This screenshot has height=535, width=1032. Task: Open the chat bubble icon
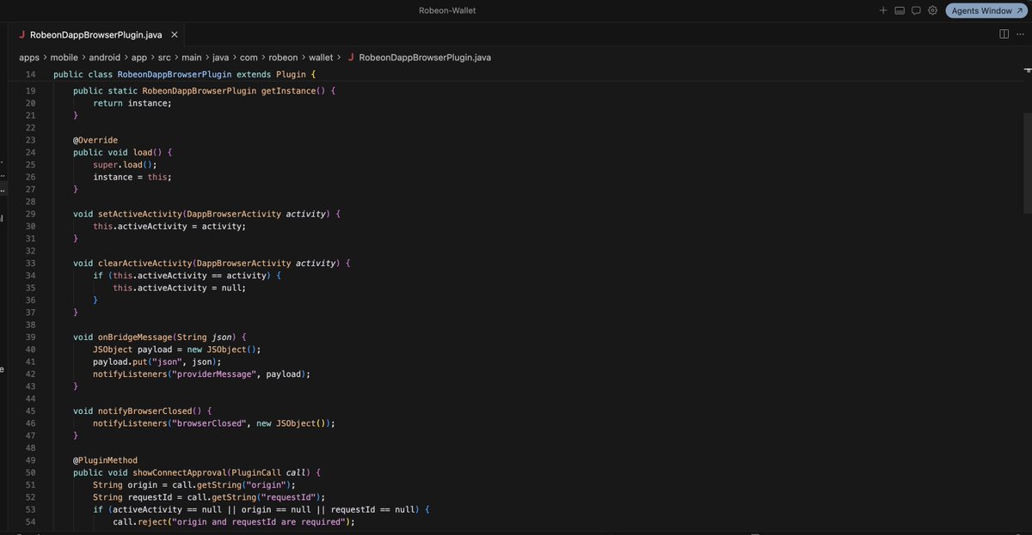916,10
